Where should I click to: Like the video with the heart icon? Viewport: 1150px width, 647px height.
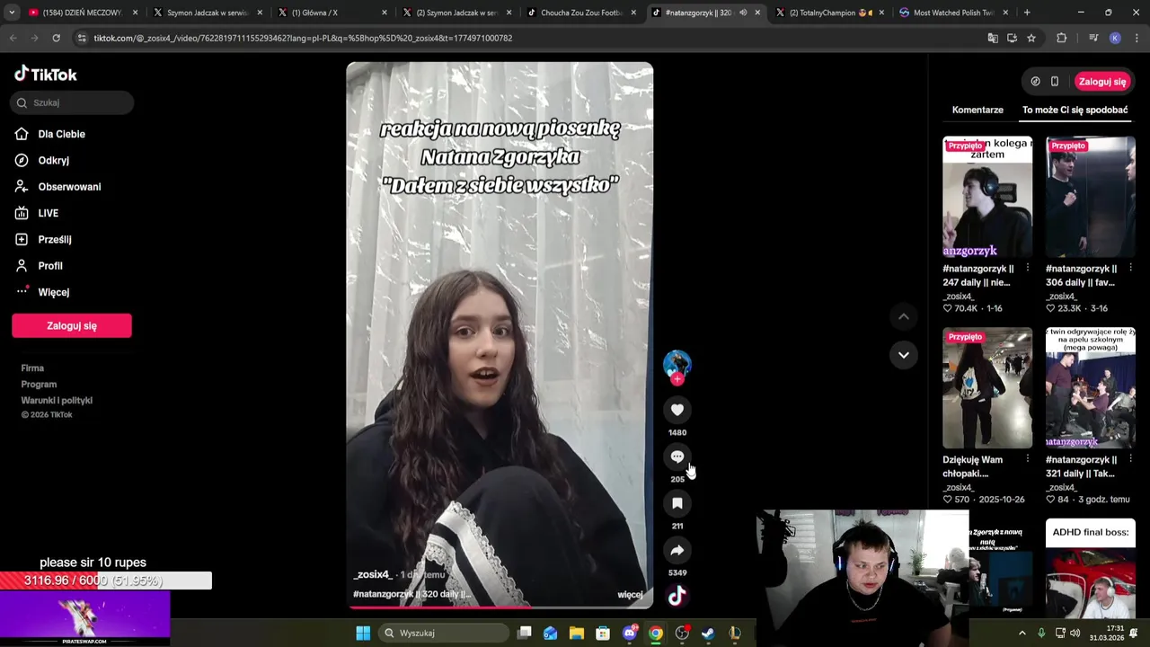pos(677,410)
